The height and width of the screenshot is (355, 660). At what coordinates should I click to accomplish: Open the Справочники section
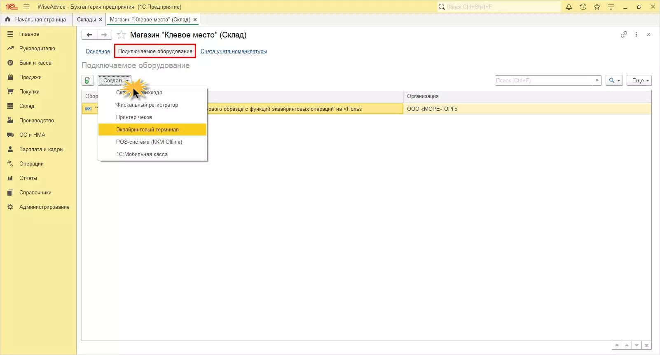click(x=35, y=193)
